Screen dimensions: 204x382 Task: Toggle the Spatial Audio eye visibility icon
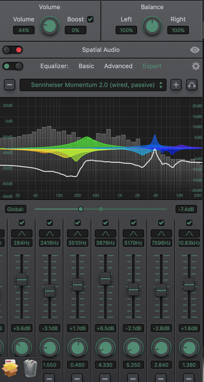point(195,50)
